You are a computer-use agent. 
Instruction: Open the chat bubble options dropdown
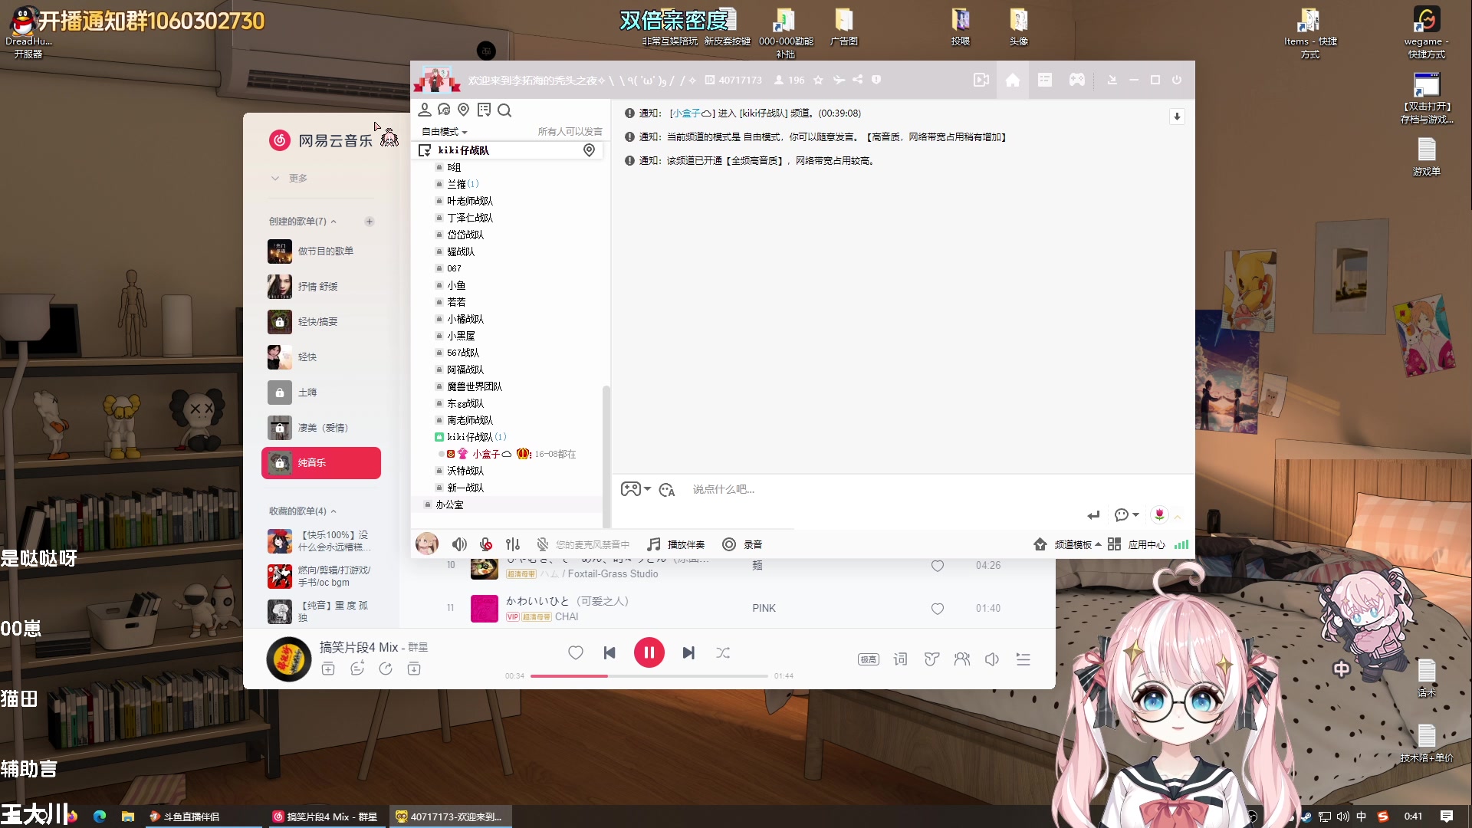tap(1126, 515)
